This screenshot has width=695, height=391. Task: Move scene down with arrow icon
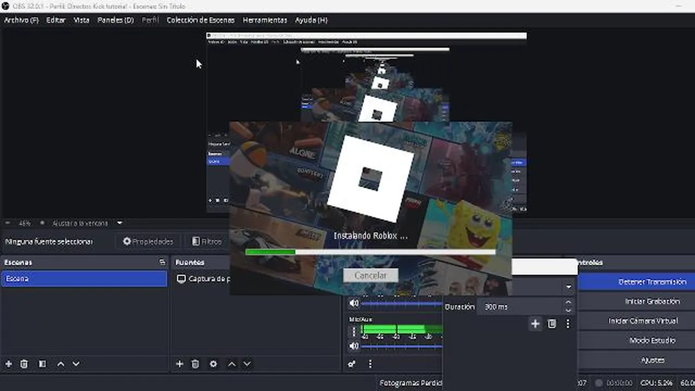click(x=76, y=364)
